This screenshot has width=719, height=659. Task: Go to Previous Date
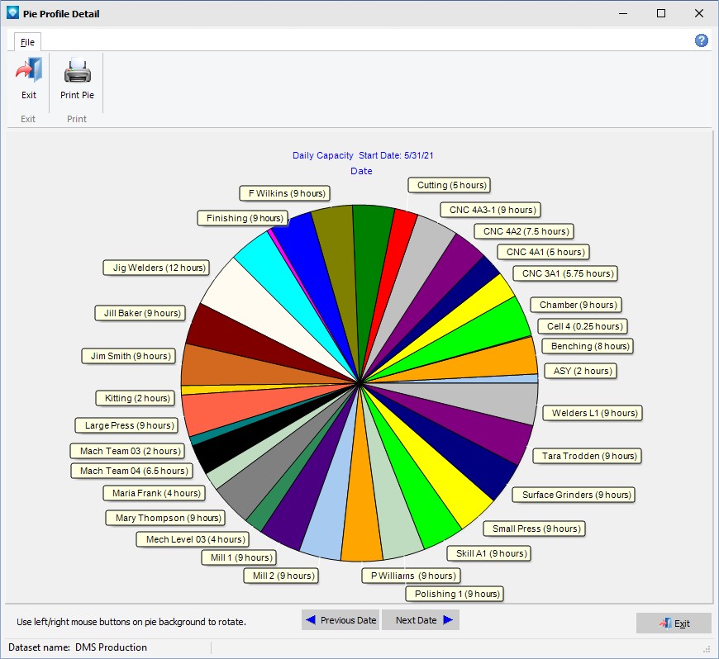tap(340, 620)
